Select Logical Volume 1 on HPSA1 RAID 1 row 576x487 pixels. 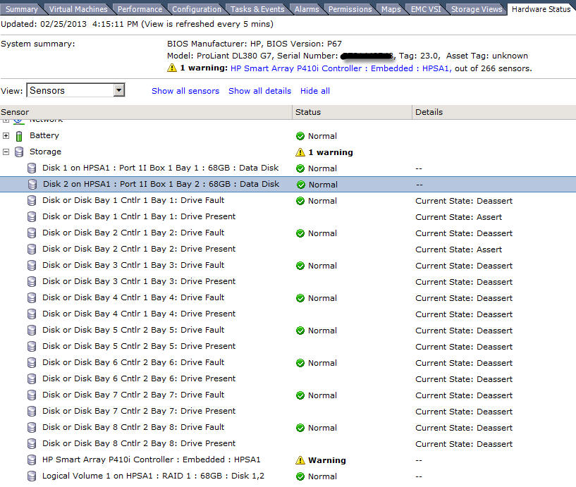288,476
